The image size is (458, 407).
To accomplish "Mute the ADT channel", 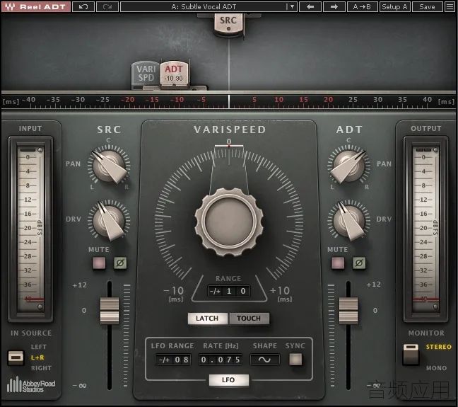I will [x=338, y=263].
